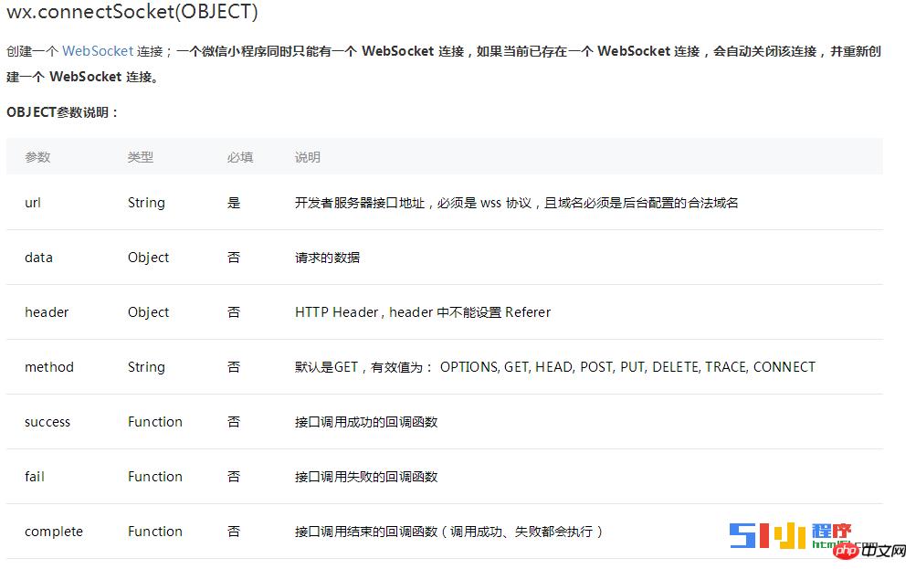Click the red 程序 text in the watermark
Image resolution: width=916 pixels, height=569 pixels.
click(x=832, y=531)
